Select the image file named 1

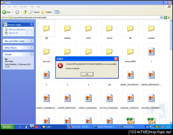coord(151,53)
